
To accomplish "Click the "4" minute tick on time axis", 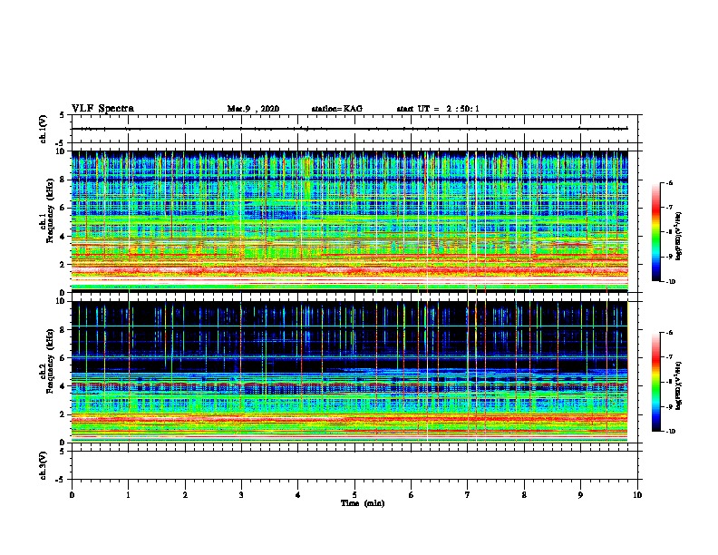I will [x=297, y=495].
